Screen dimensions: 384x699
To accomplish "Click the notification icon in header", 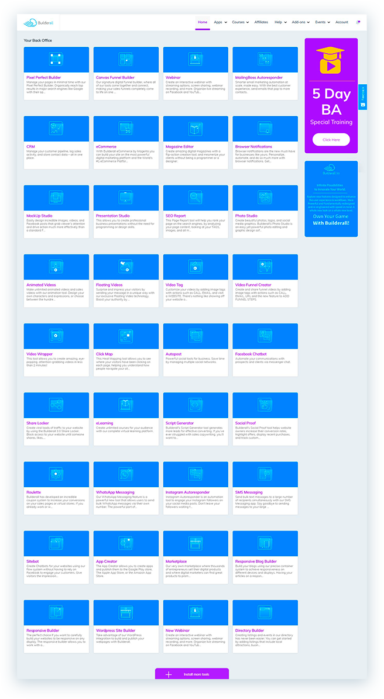I will coord(358,22).
